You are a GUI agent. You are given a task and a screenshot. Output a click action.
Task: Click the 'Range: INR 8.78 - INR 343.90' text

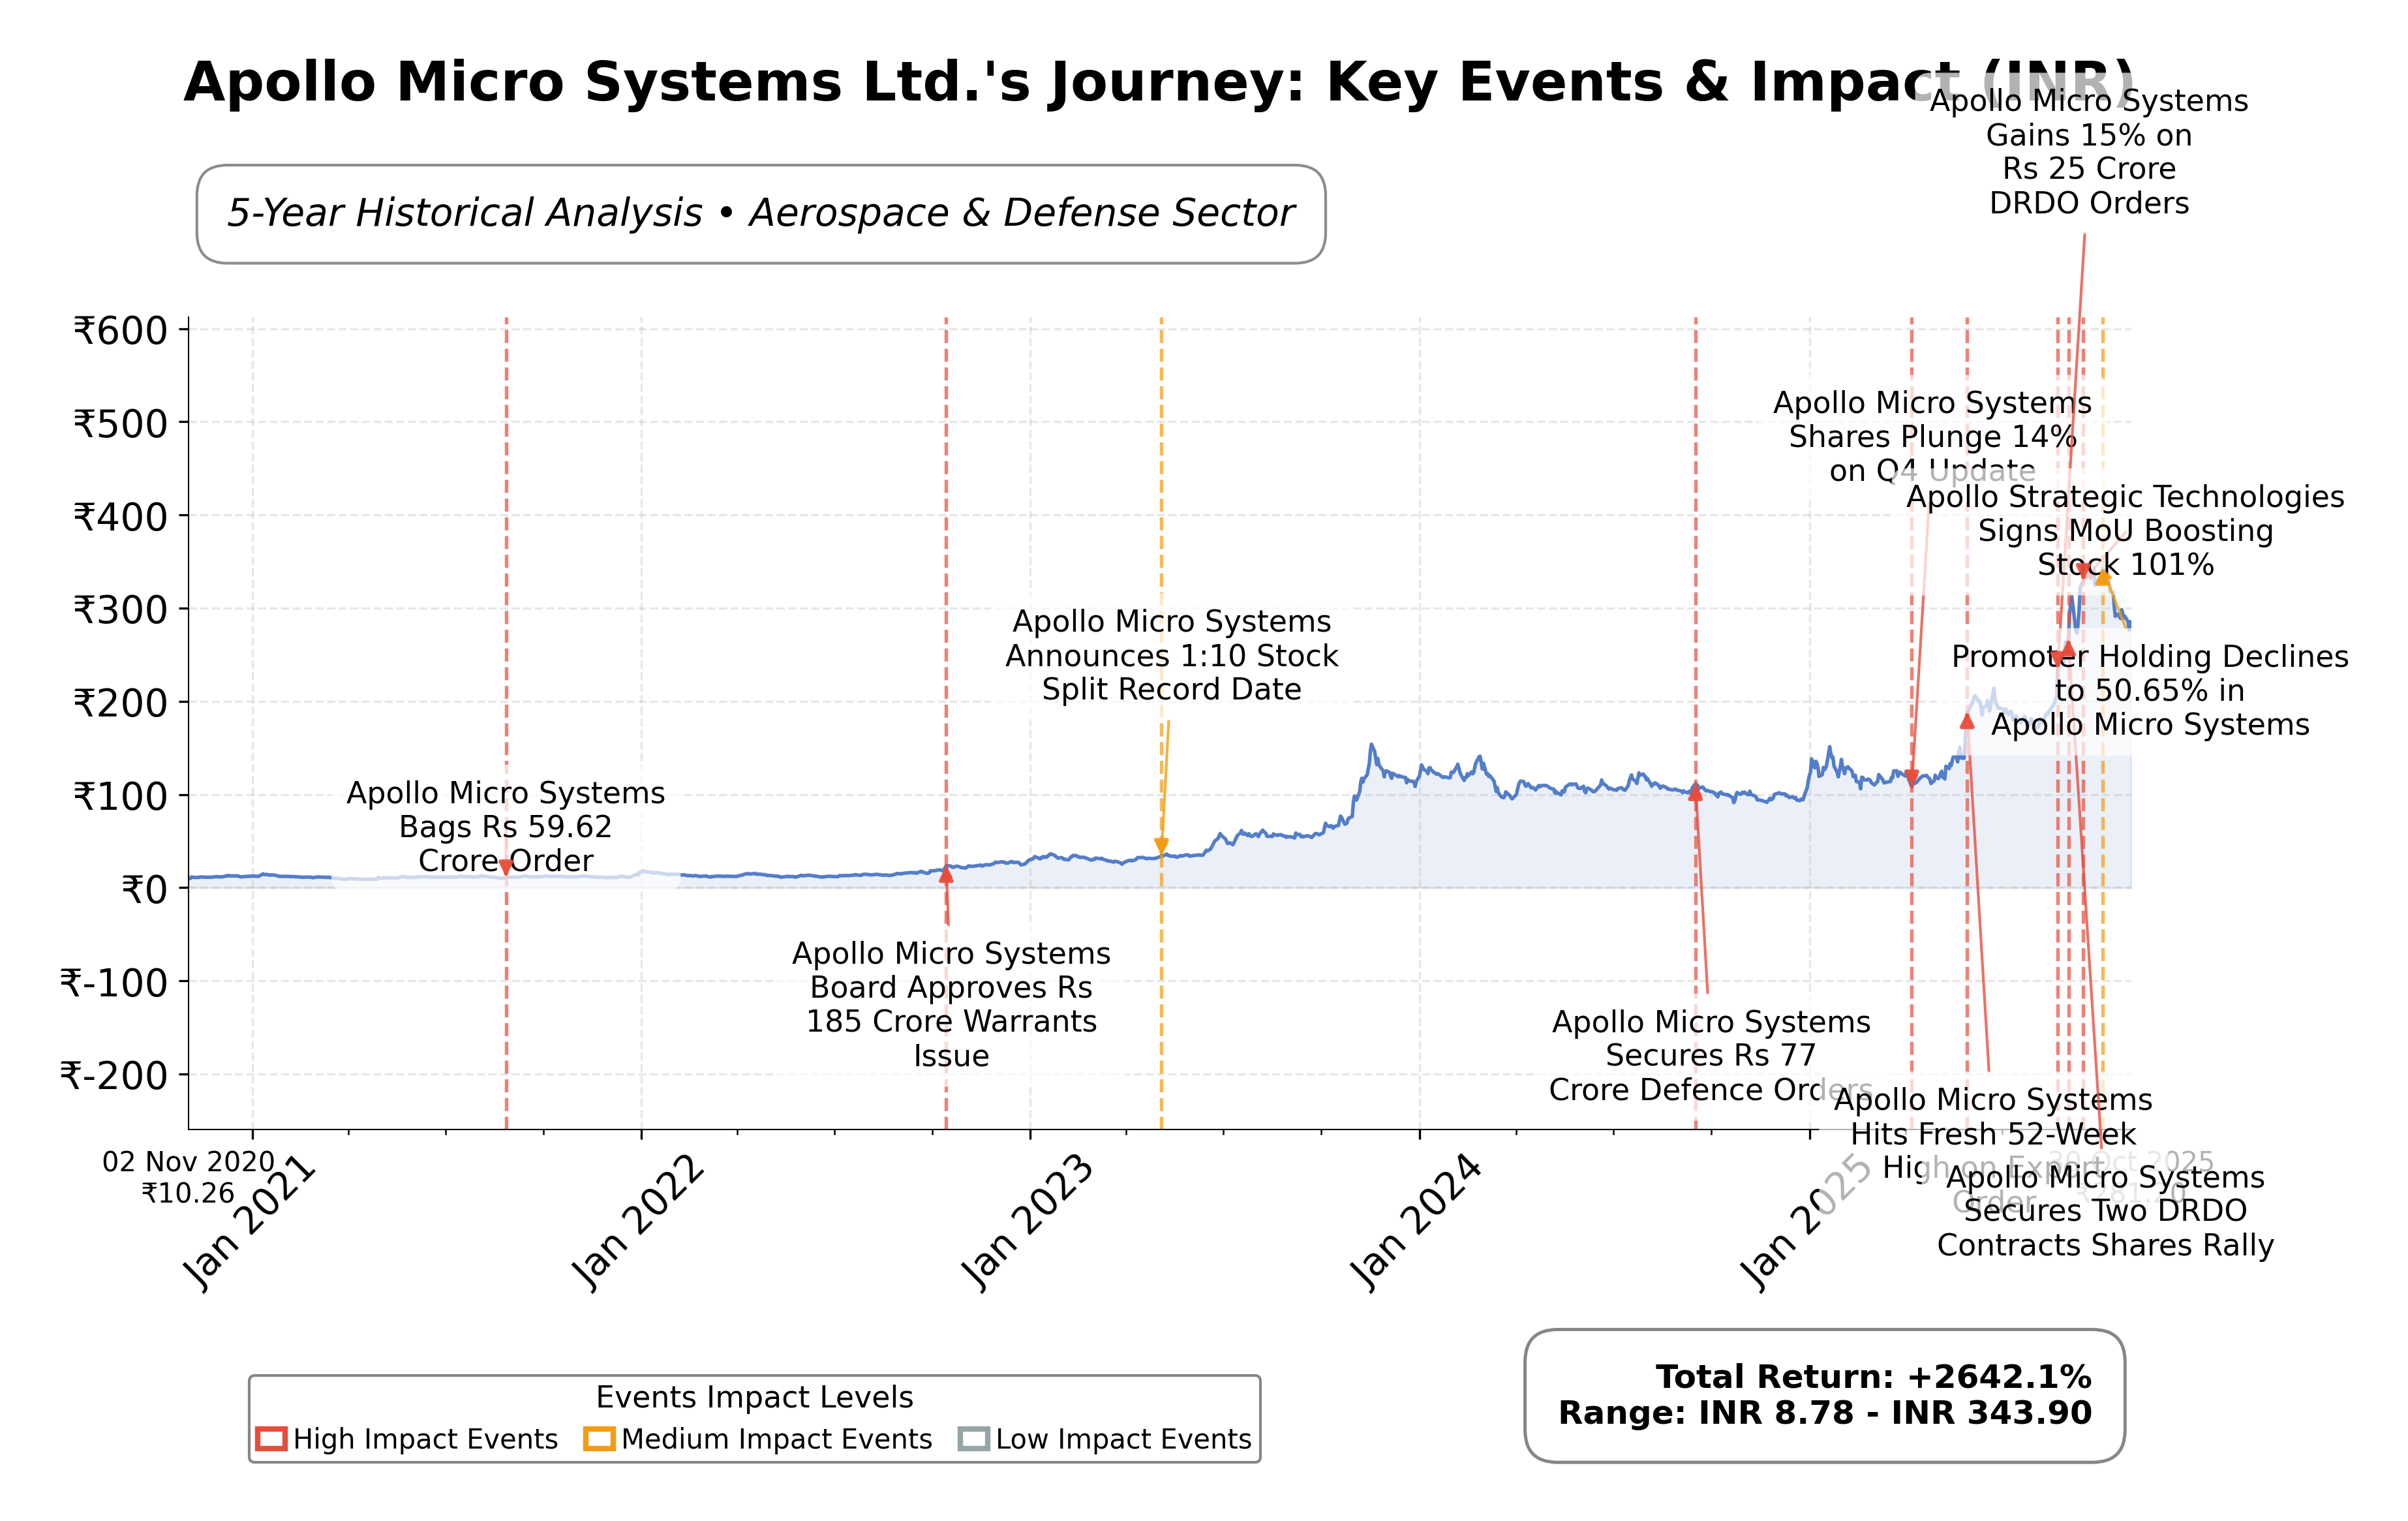(x=1825, y=1413)
